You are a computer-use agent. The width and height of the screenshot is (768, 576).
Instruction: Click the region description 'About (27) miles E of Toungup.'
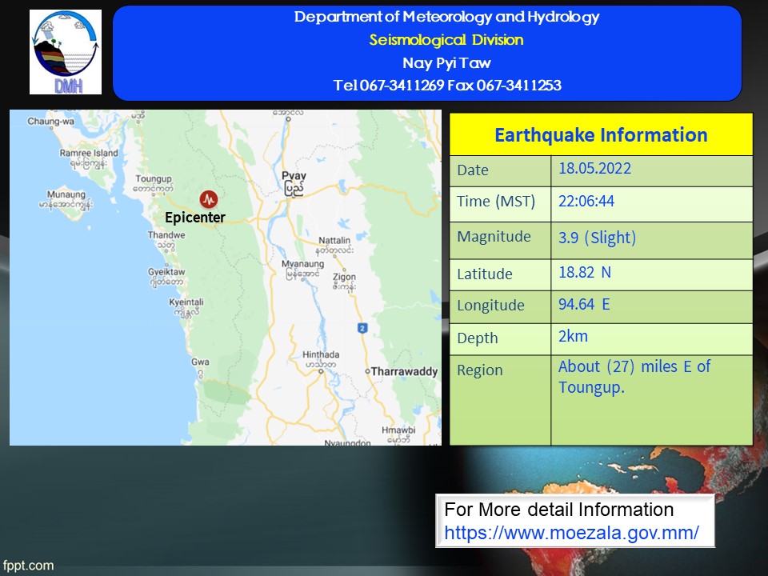(634, 377)
